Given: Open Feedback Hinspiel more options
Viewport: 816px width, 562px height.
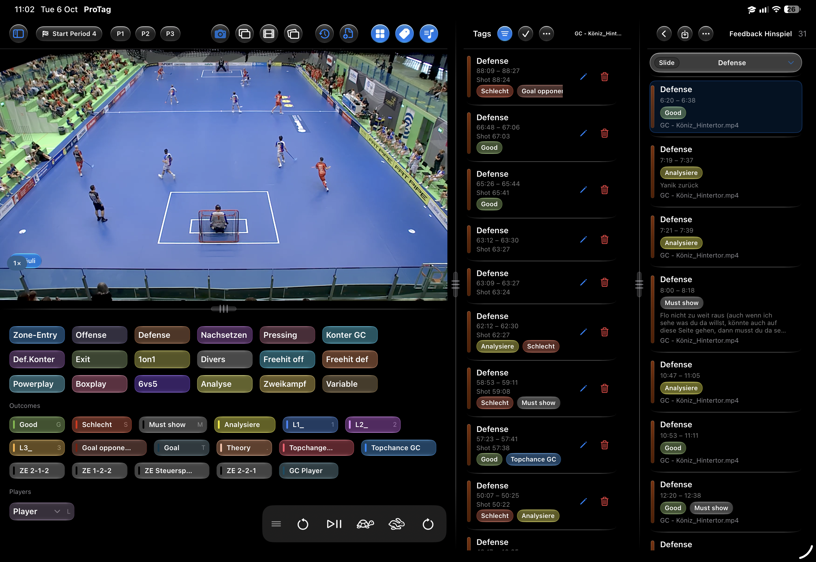Looking at the screenshot, I should click(706, 34).
